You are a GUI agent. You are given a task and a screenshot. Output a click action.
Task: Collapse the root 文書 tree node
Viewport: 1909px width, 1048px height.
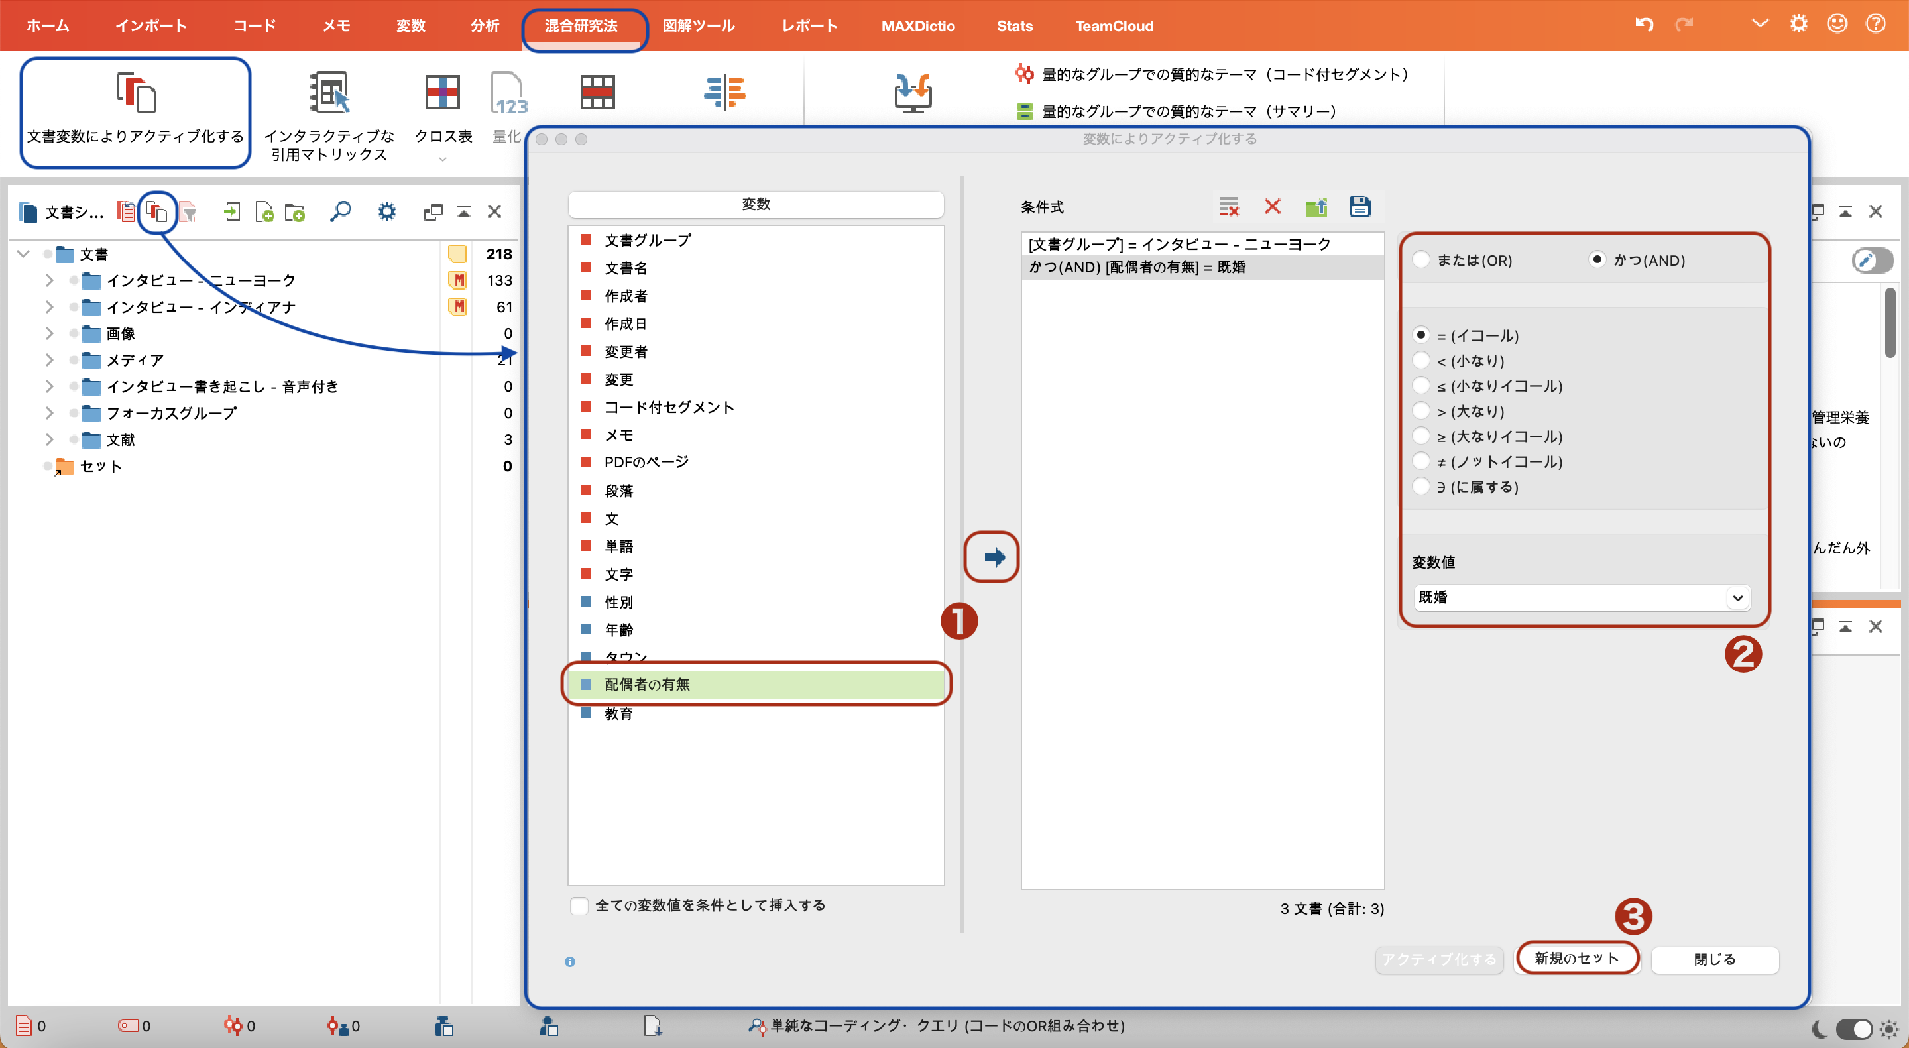(23, 255)
